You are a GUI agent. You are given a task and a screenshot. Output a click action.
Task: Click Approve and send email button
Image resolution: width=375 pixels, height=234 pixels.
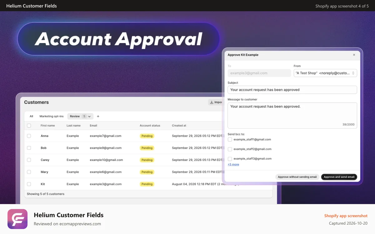click(339, 177)
